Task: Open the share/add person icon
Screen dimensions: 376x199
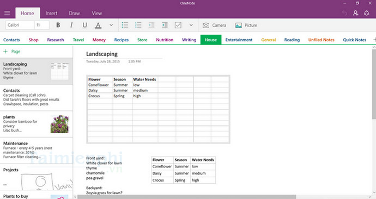Action: click(x=355, y=13)
